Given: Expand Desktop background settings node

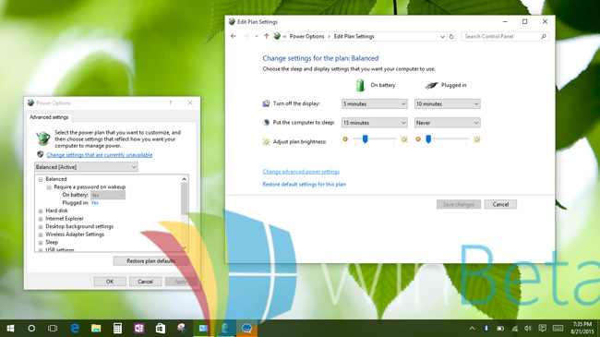Looking at the screenshot, I should tap(41, 227).
